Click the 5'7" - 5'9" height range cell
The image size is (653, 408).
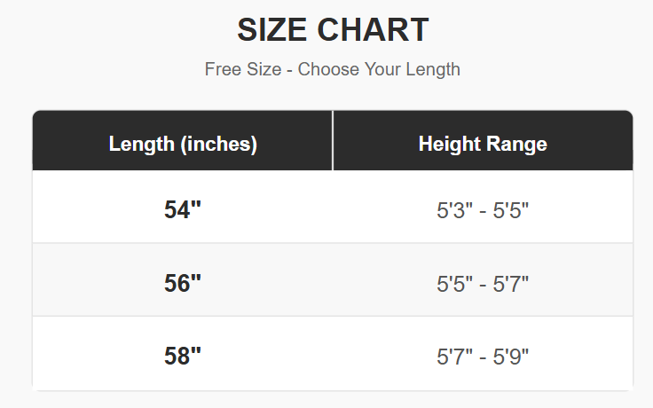(483, 357)
